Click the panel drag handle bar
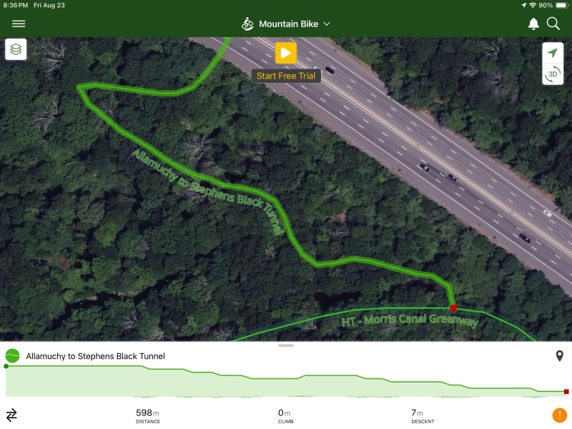Screen dimensions: 572x429 (x=285, y=345)
